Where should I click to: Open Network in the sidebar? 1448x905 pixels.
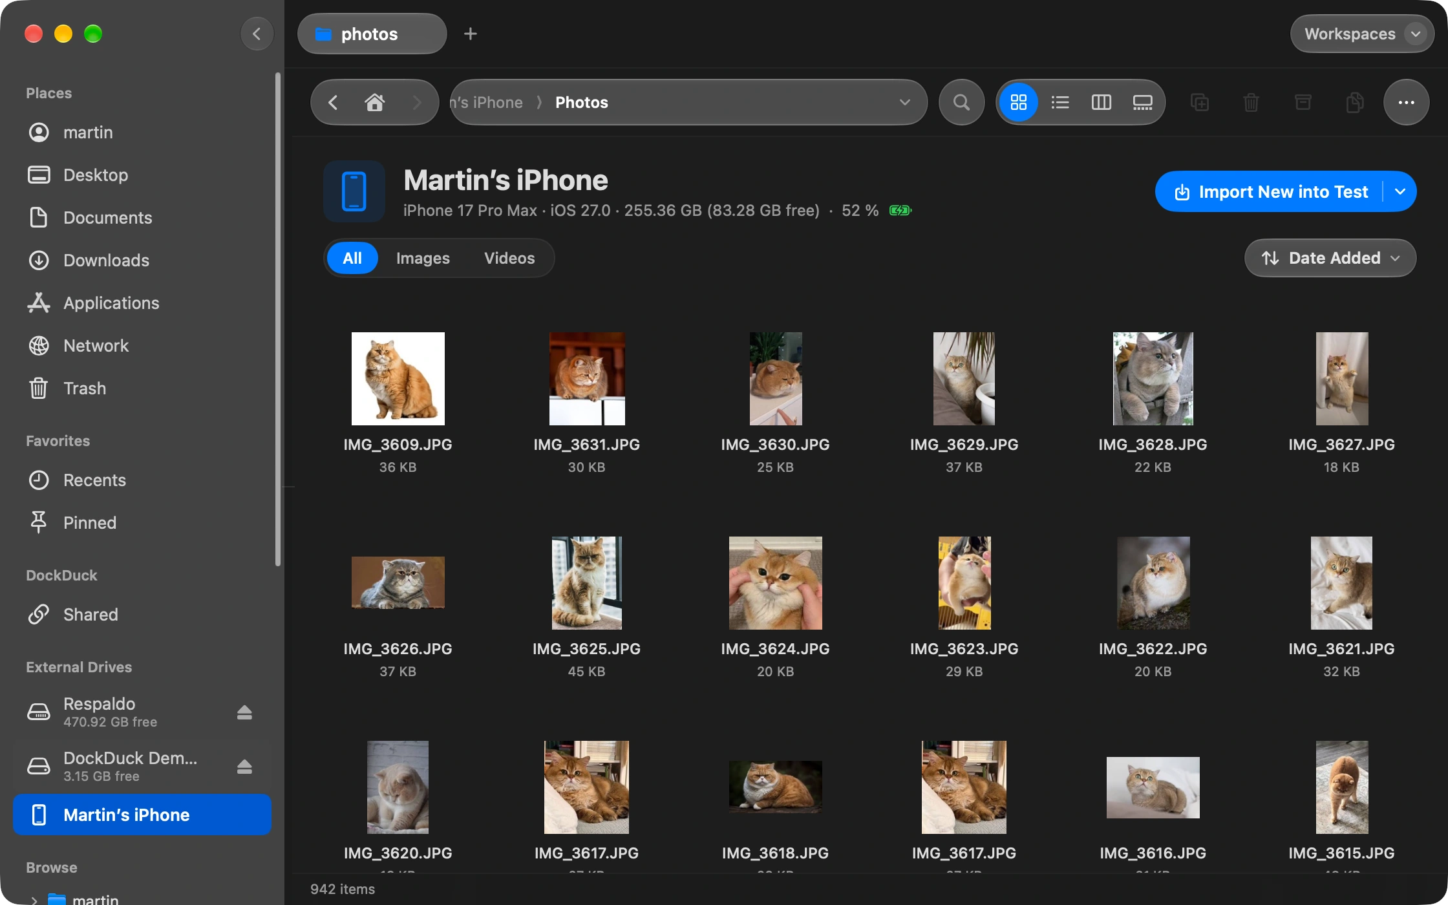pos(142,346)
